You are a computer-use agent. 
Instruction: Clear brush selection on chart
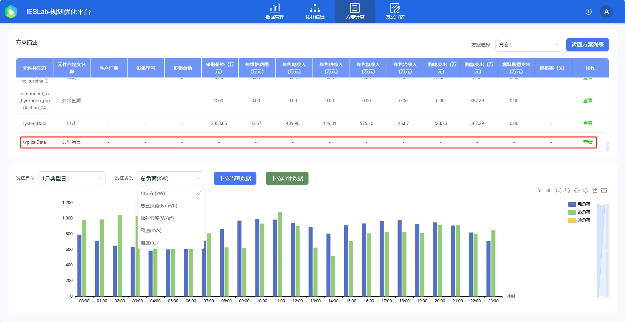point(604,190)
